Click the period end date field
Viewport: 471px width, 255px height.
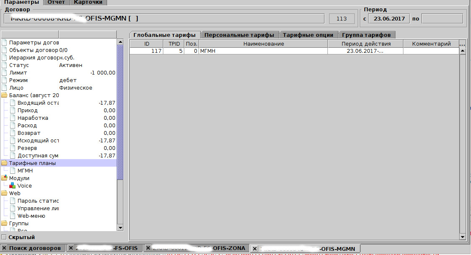tap(442, 18)
